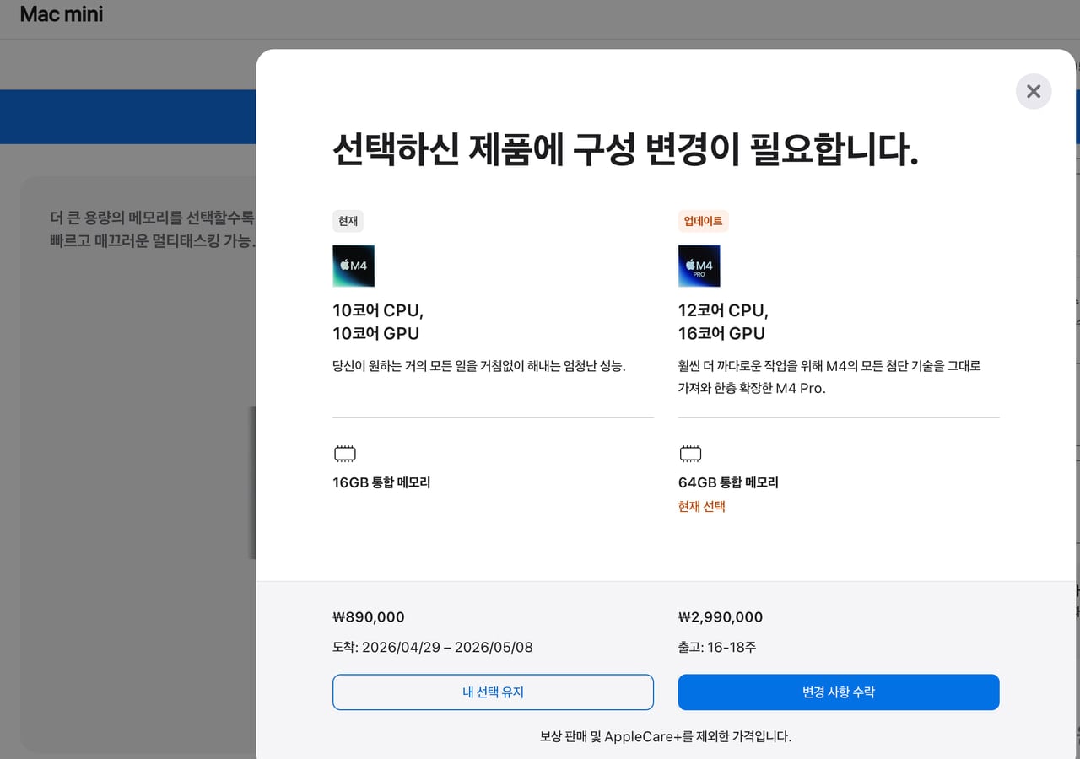This screenshot has width=1080, height=759.
Task: Close the configuration change dialog
Action: [1034, 91]
